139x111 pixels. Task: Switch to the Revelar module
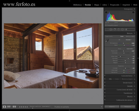point(88,5)
